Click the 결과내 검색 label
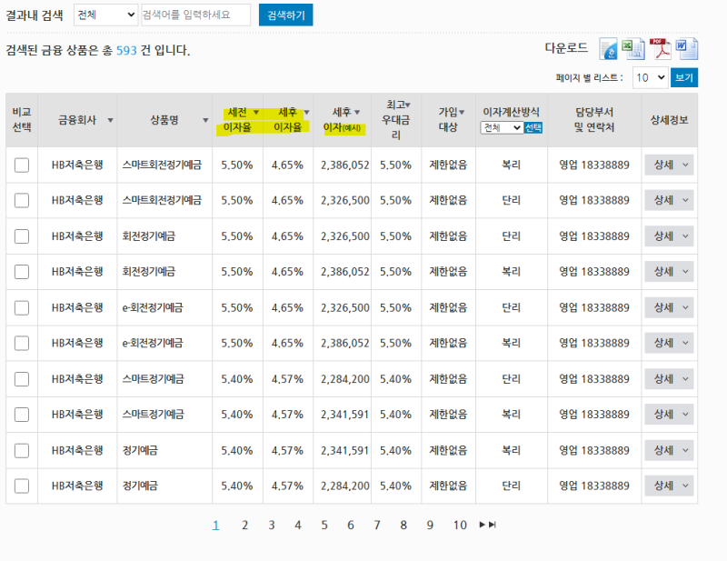The image size is (727, 561). (35, 15)
